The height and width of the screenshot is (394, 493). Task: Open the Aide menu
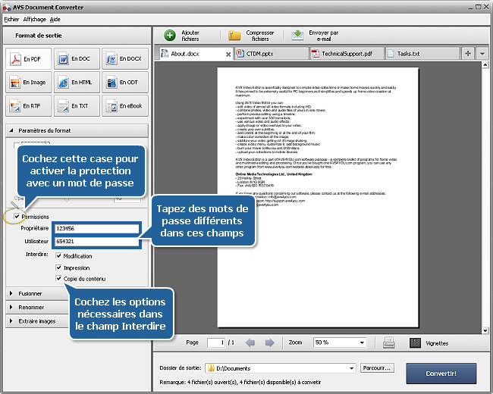[55, 19]
